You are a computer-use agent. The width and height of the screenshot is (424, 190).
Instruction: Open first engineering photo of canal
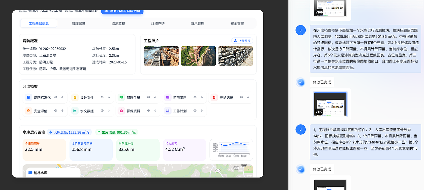[161, 56]
